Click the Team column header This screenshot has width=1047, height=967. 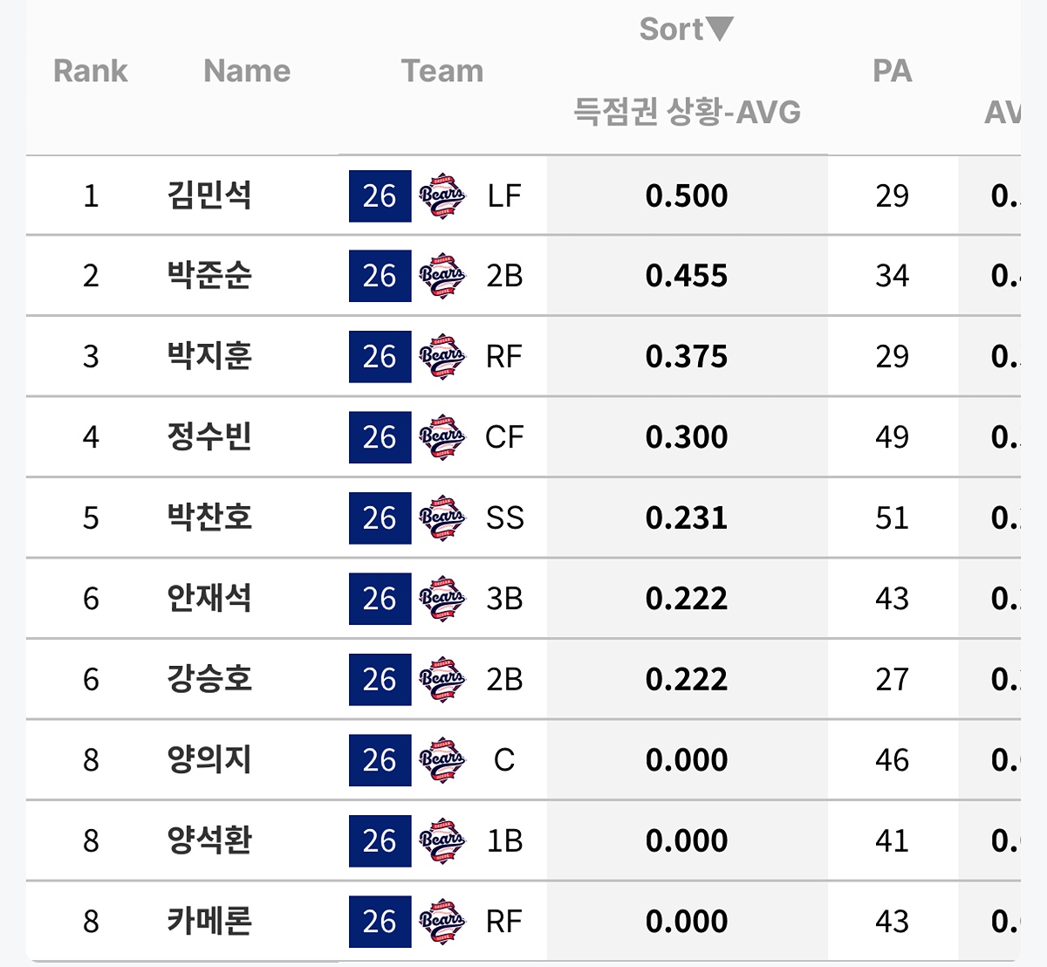tap(442, 71)
